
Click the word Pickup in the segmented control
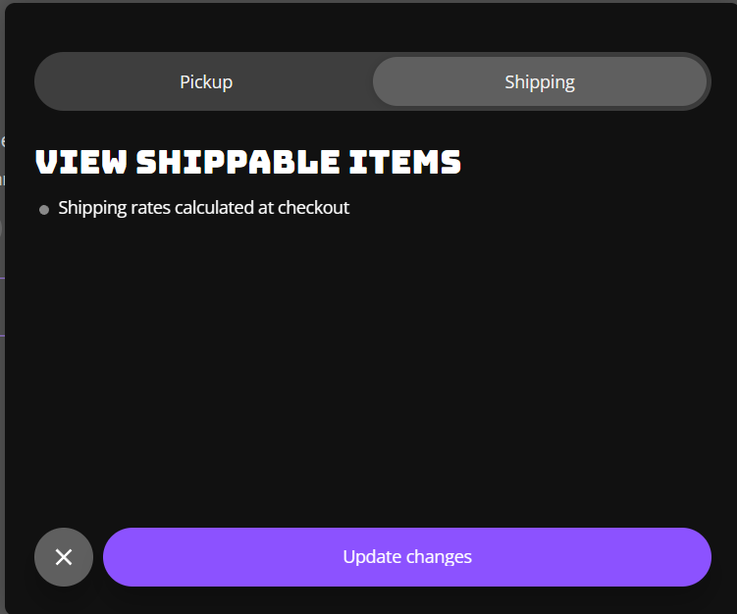(x=206, y=82)
